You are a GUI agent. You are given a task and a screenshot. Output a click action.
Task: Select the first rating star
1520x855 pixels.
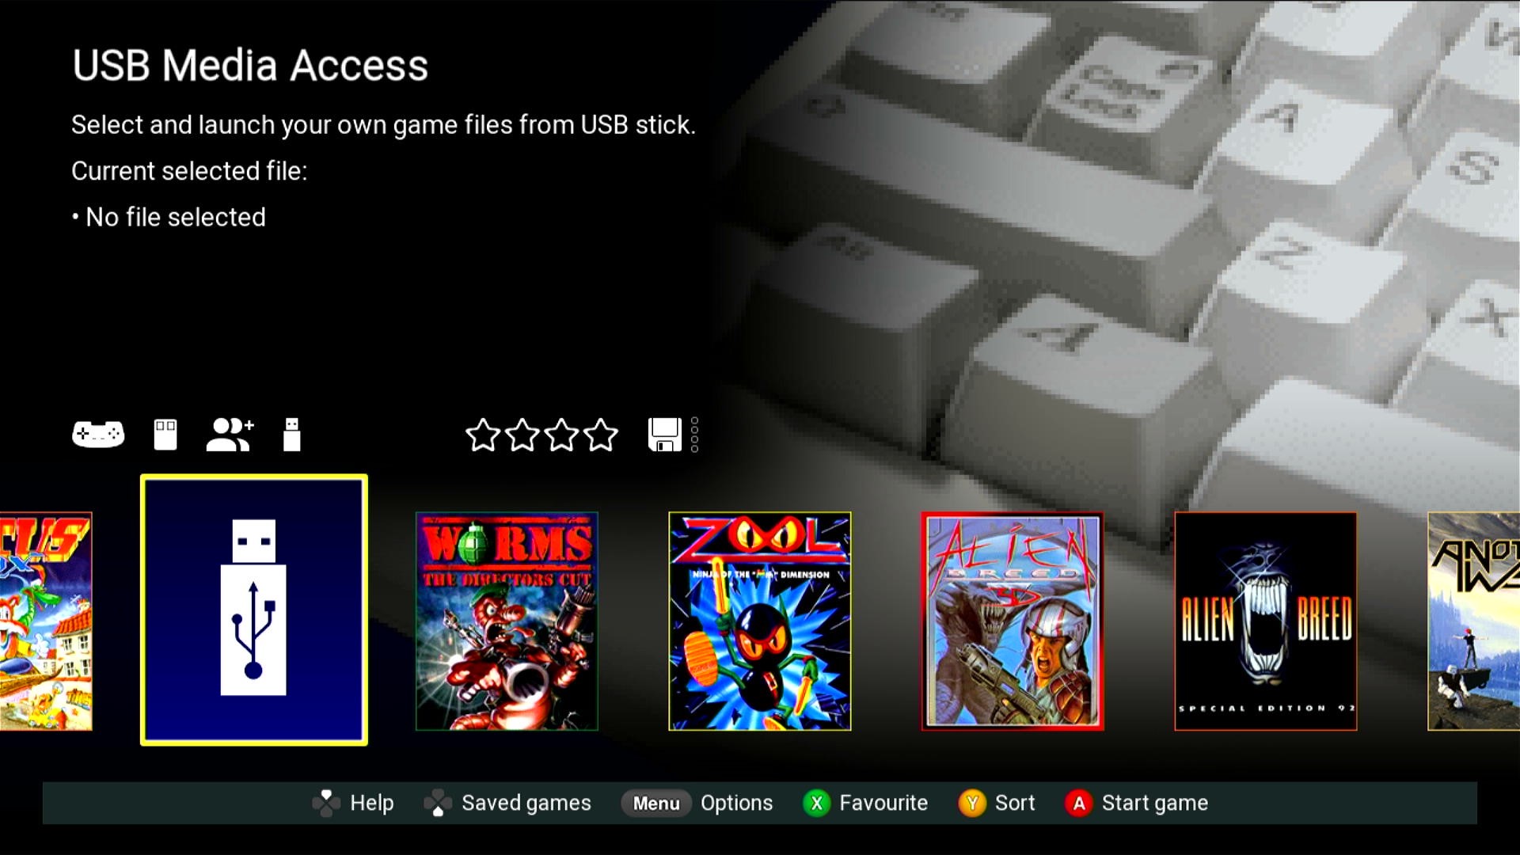(482, 435)
